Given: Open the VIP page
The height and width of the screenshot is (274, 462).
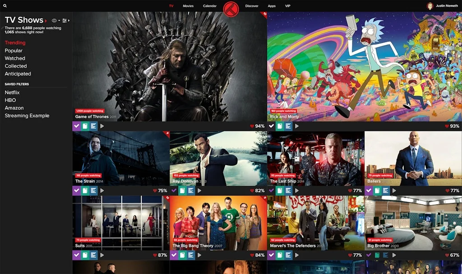Looking at the screenshot, I should click(x=287, y=6).
